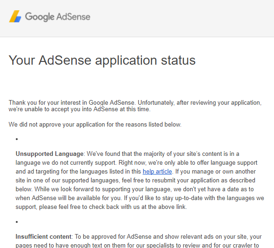The width and height of the screenshot is (274, 248).
Task: Click the yellow and blue AdSense logo icon
Action: pyautogui.click(x=15, y=16)
